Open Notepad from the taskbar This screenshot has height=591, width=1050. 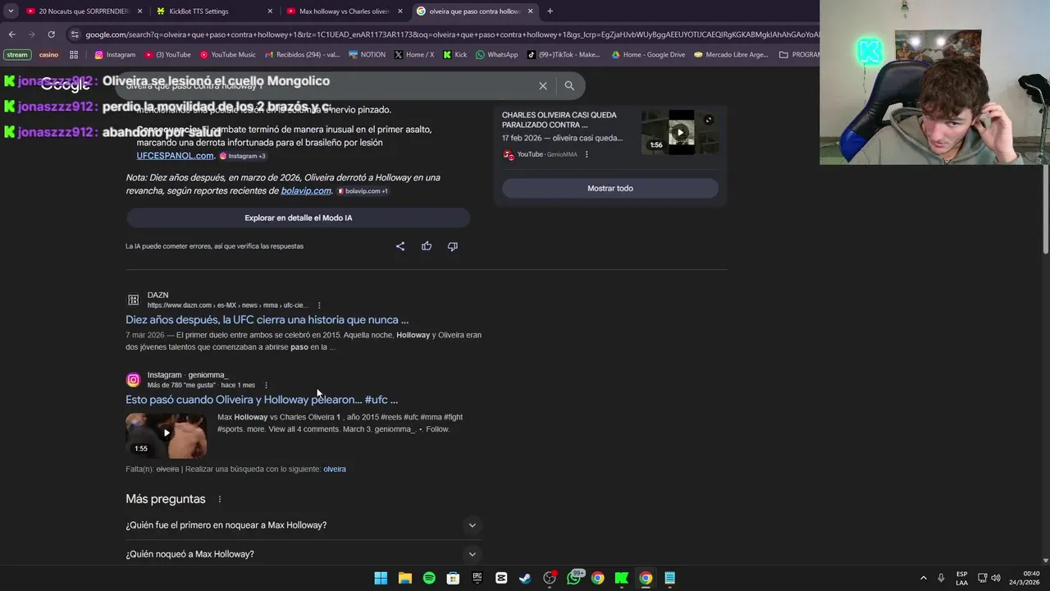tap(670, 578)
